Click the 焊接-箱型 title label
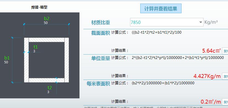 (x=39, y=7)
